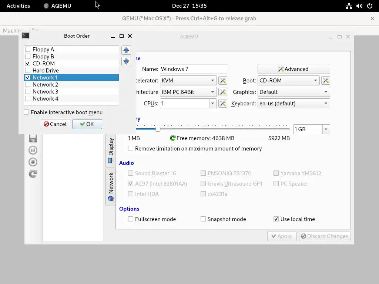Check the Network 2 boot checkbox

[28, 85]
